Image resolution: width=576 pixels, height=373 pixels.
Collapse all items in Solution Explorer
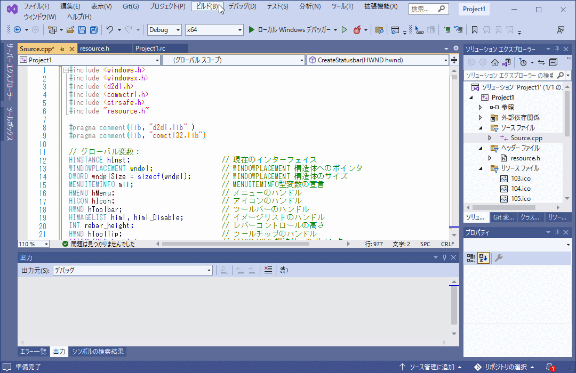tap(553, 62)
